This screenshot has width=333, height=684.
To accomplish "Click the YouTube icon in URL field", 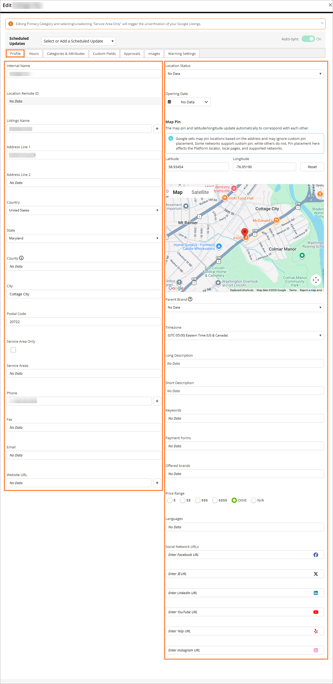I will pyautogui.click(x=316, y=612).
